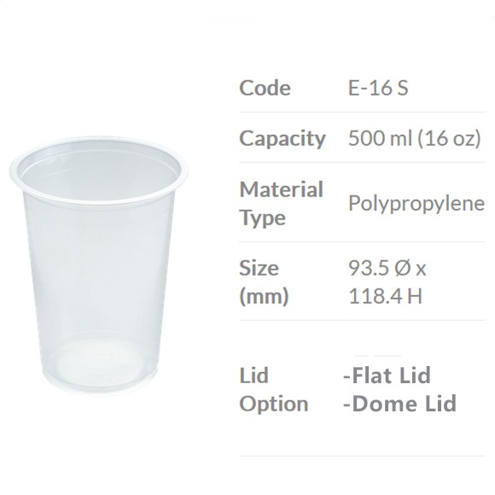Click the (mm) unit text
This screenshot has width=495, height=495.
(x=264, y=296)
